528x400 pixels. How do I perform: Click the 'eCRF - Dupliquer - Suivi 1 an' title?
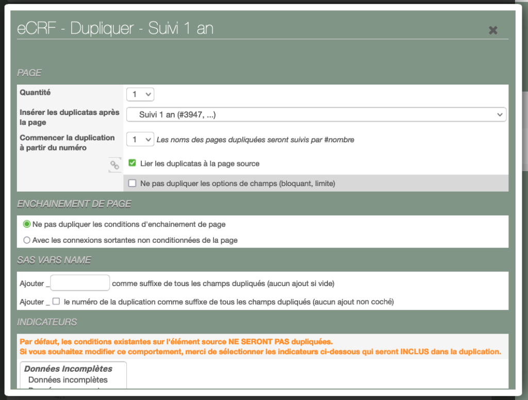(115, 29)
